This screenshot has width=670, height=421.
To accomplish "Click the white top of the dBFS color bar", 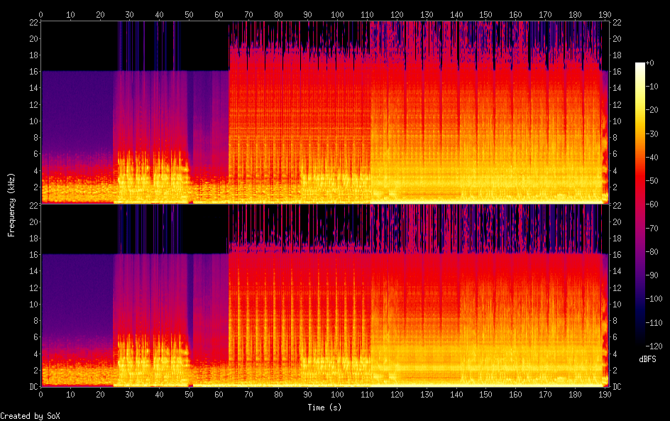I will click(640, 65).
